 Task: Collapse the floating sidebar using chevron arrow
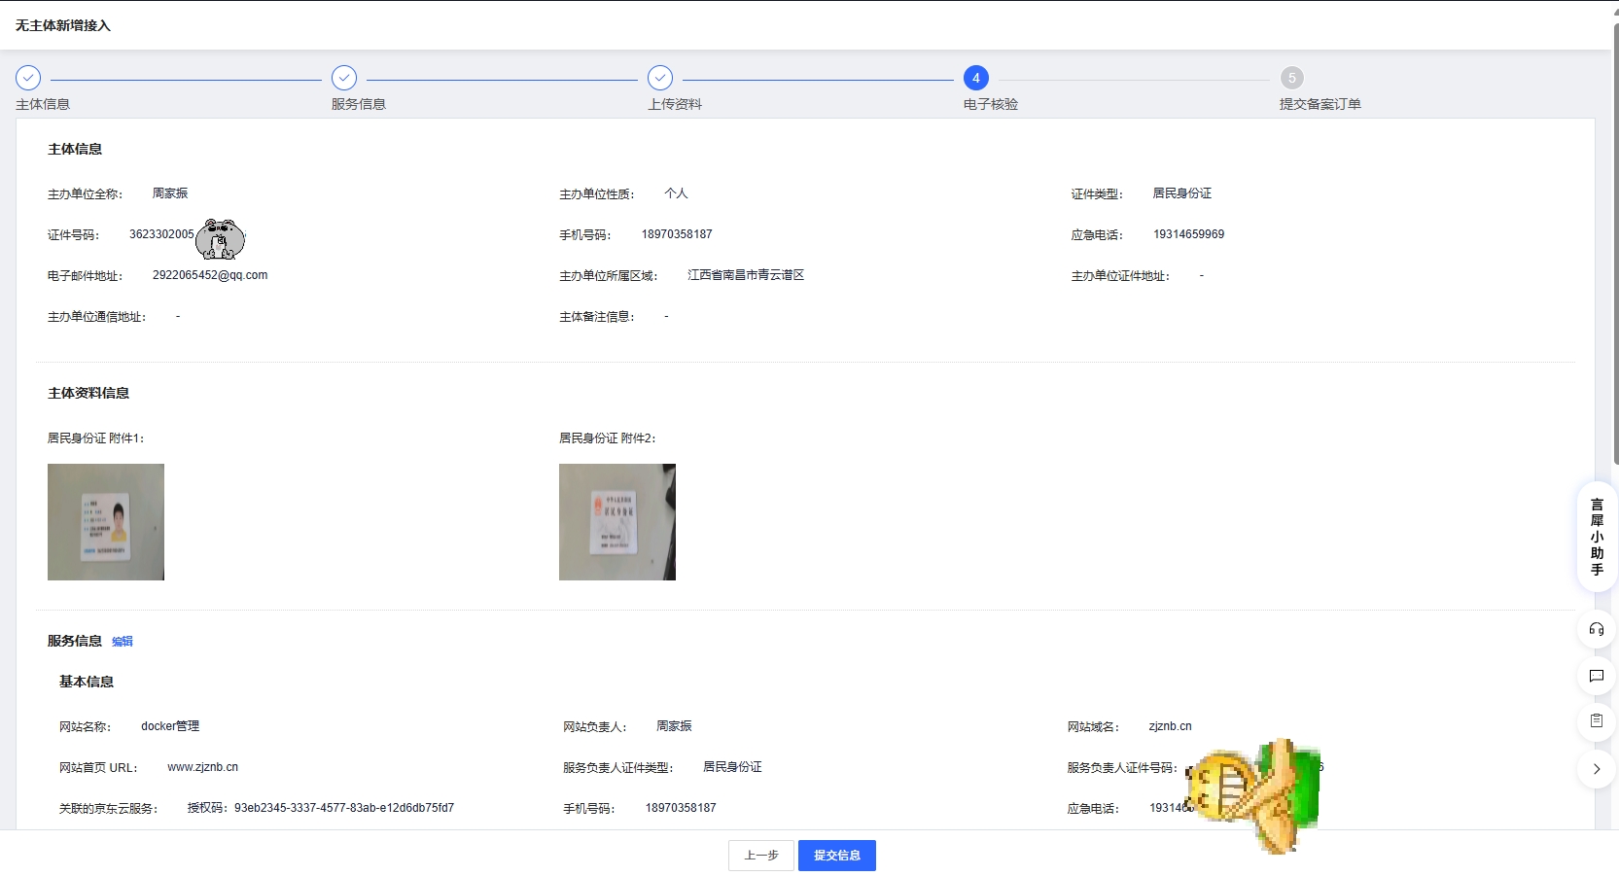[x=1596, y=769]
